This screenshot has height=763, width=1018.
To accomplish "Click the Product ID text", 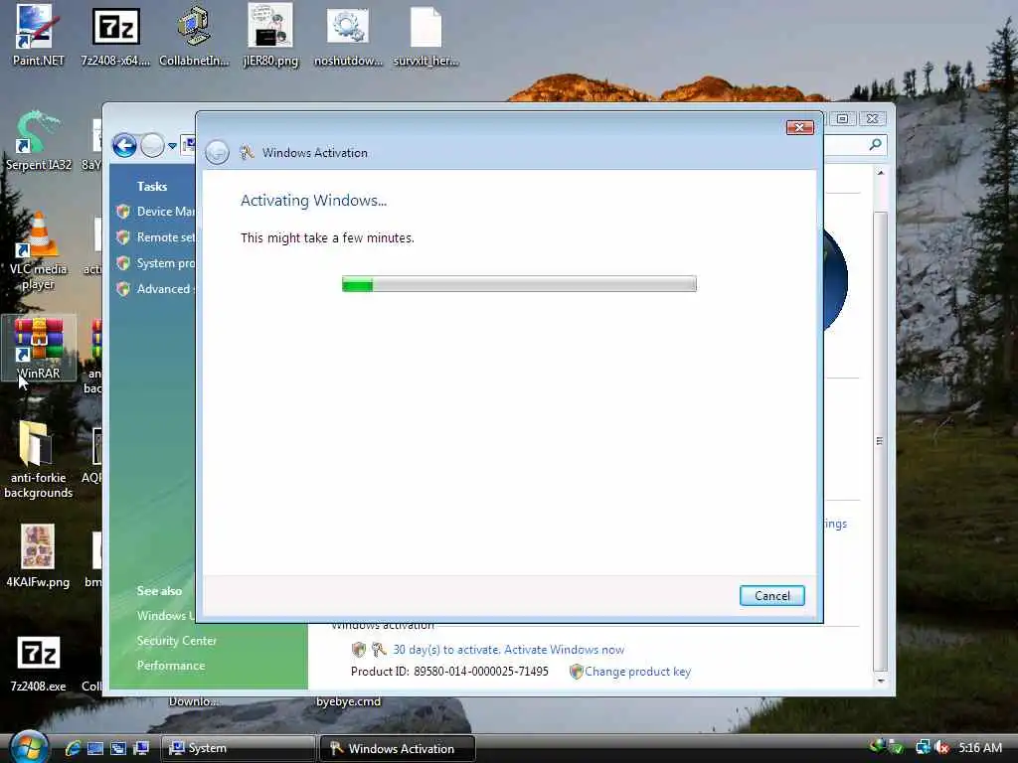I will click(x=449, y=672).
